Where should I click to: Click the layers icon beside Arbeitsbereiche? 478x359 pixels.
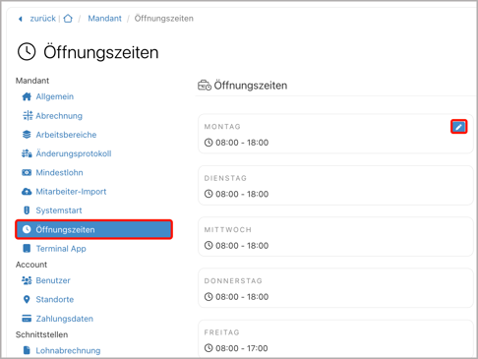(x=27, y=135)
